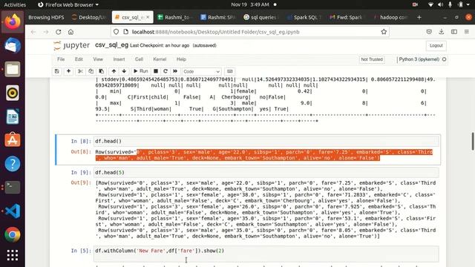Open the clock and calendar panel

click(250, 4)
